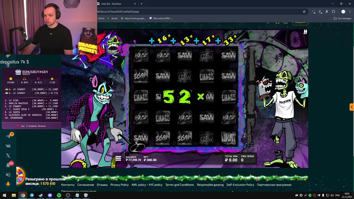Open the Windows Start button
Screen dimensions: 354x199
[x=4, y=195]
